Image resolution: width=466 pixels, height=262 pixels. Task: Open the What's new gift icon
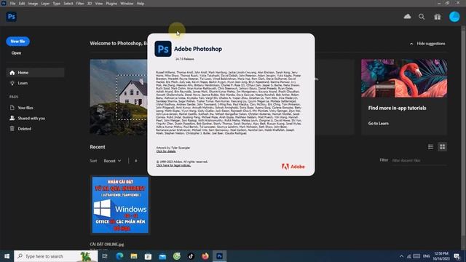tap(437, 17)
